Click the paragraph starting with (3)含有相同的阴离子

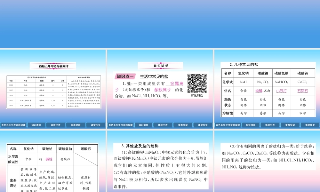point(268,156)
